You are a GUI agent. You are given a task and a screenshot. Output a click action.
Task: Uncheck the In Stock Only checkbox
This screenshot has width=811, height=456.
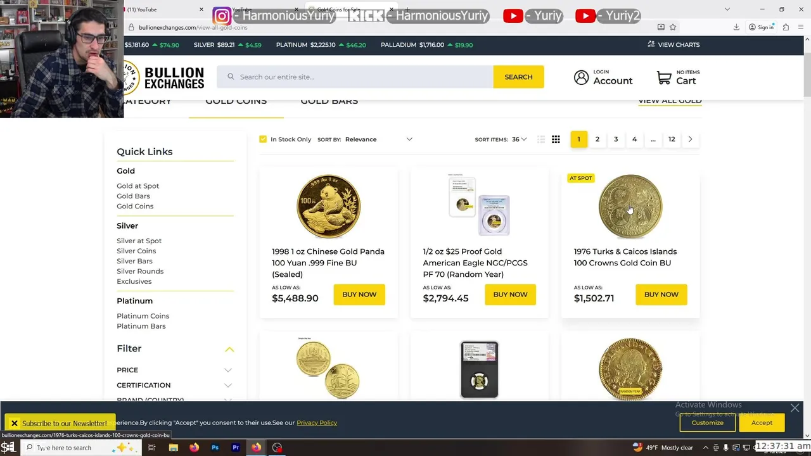click(x=263, y=139)
